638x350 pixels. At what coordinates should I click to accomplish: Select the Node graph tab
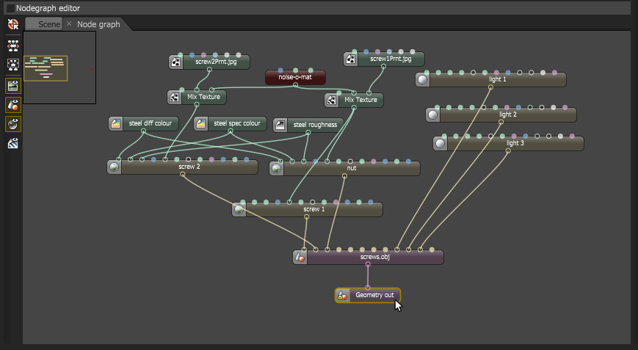click(98, 24)
